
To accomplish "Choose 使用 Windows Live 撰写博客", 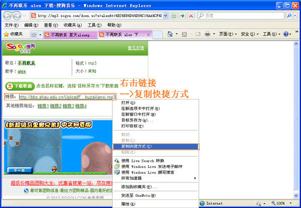I will pyautogui.click(x=155, y=172).
